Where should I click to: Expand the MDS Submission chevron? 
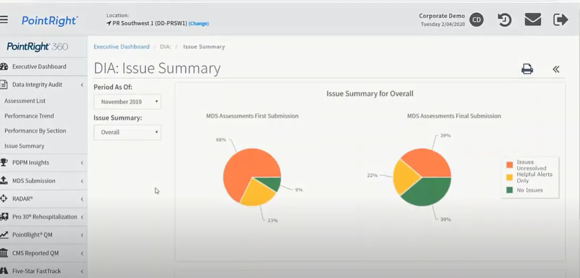pos(82,181)
